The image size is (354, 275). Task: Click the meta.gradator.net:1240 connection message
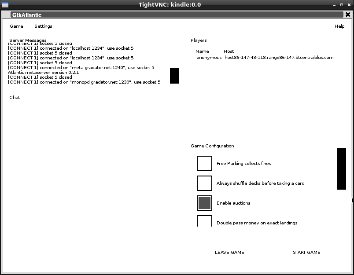[81, 67]
